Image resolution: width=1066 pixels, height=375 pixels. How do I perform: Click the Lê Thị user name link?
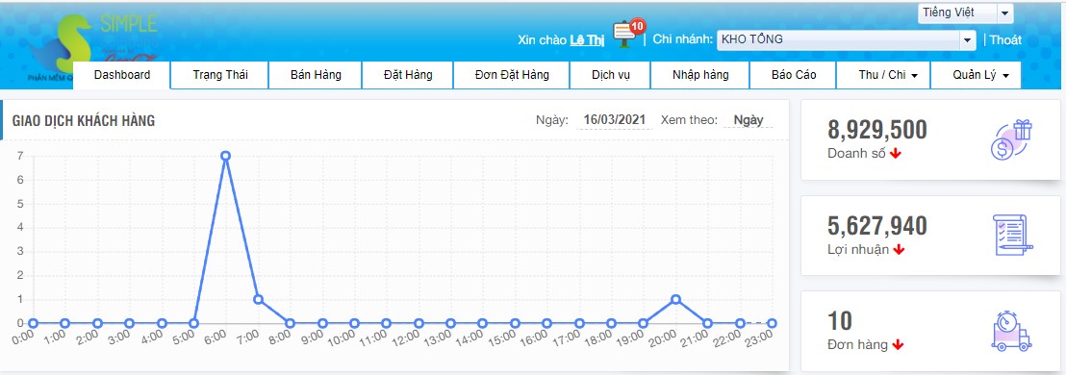tap(587, 39)
